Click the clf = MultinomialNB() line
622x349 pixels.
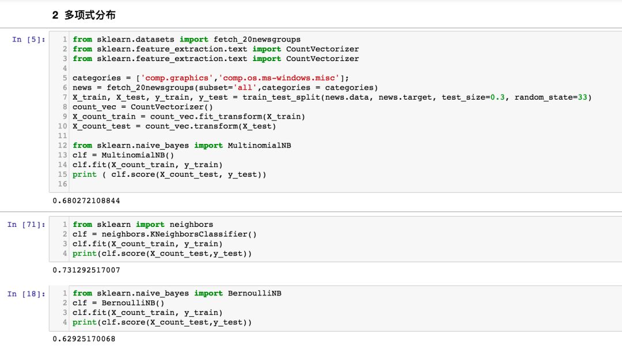(x=123, y=155)
